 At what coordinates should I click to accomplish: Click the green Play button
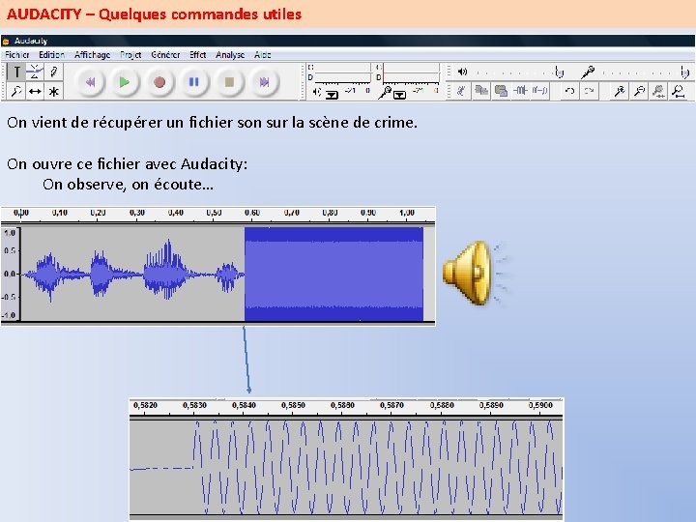(125, 82)
